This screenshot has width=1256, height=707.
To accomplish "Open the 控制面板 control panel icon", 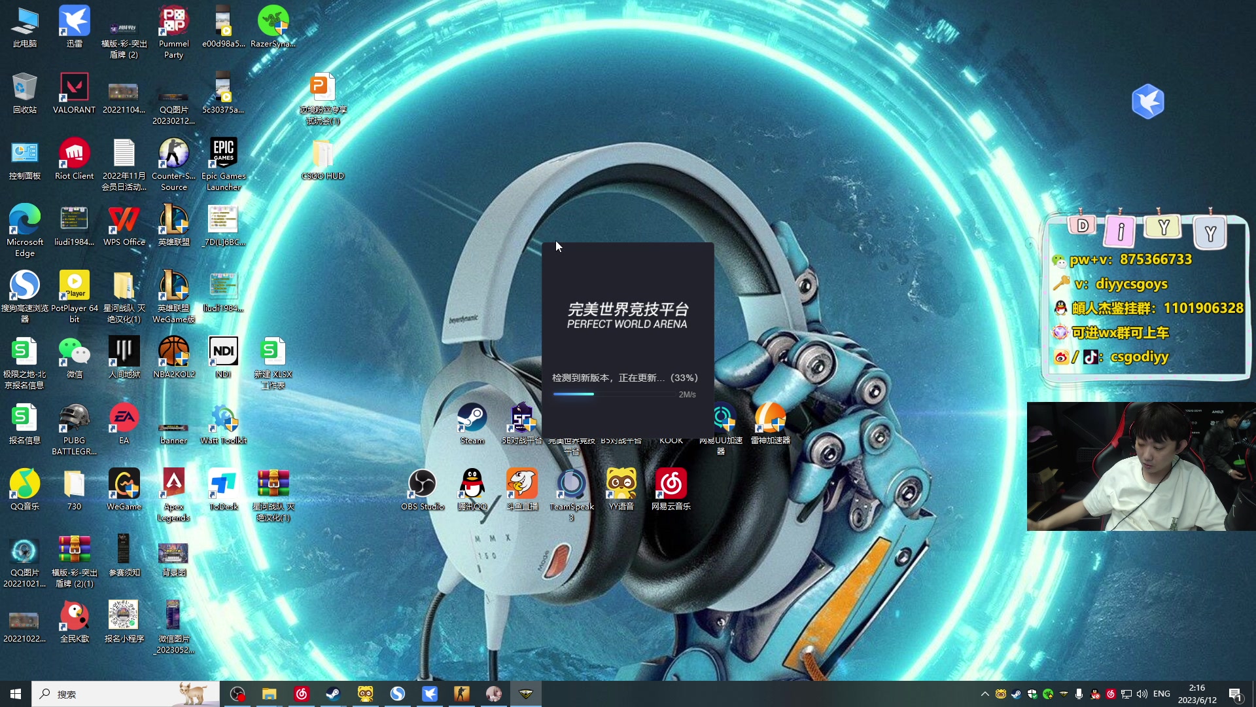I will (25, 160).
